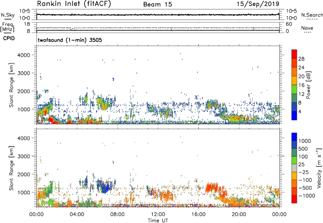Click the 'N.Search' legend label
Viewport: 323px width, 223px height.
coord(312,15)
